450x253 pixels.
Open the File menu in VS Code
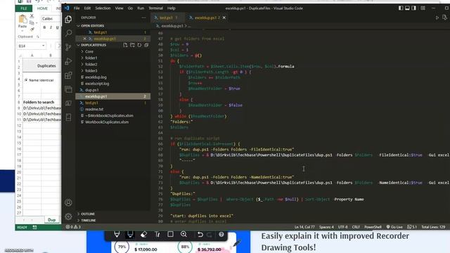(77, 8)
